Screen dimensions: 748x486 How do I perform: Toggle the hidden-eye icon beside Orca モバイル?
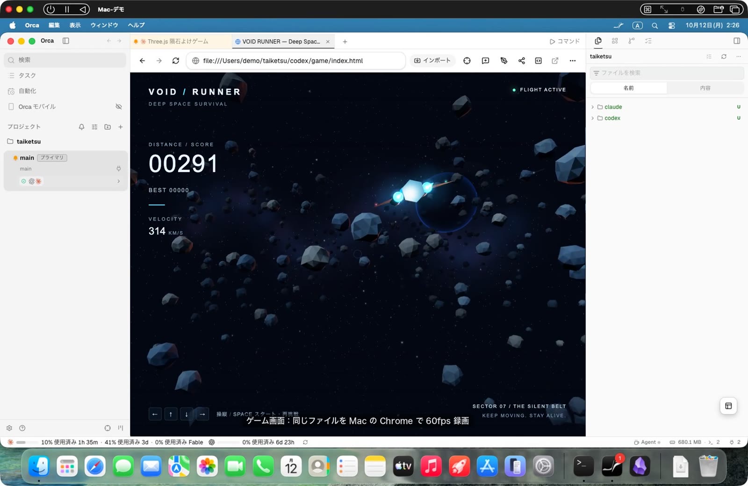[x=119, y=107]
